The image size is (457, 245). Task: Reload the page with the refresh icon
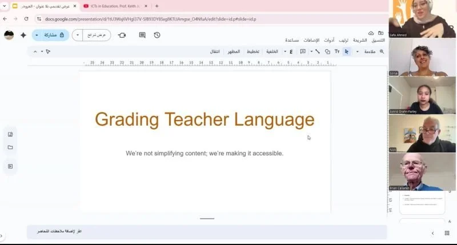pyautogui.click(x=26, y=19)
